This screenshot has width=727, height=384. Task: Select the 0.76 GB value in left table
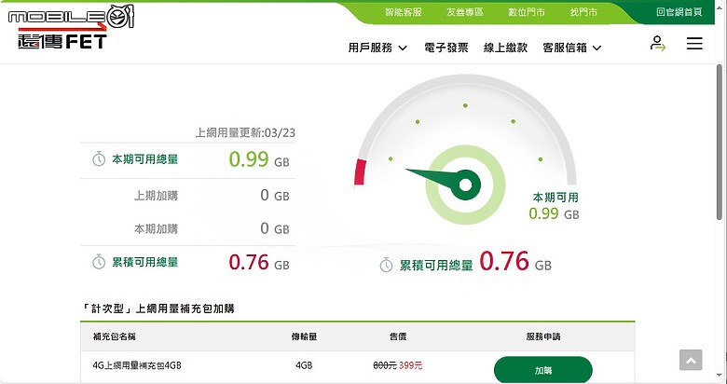point(259,263)
